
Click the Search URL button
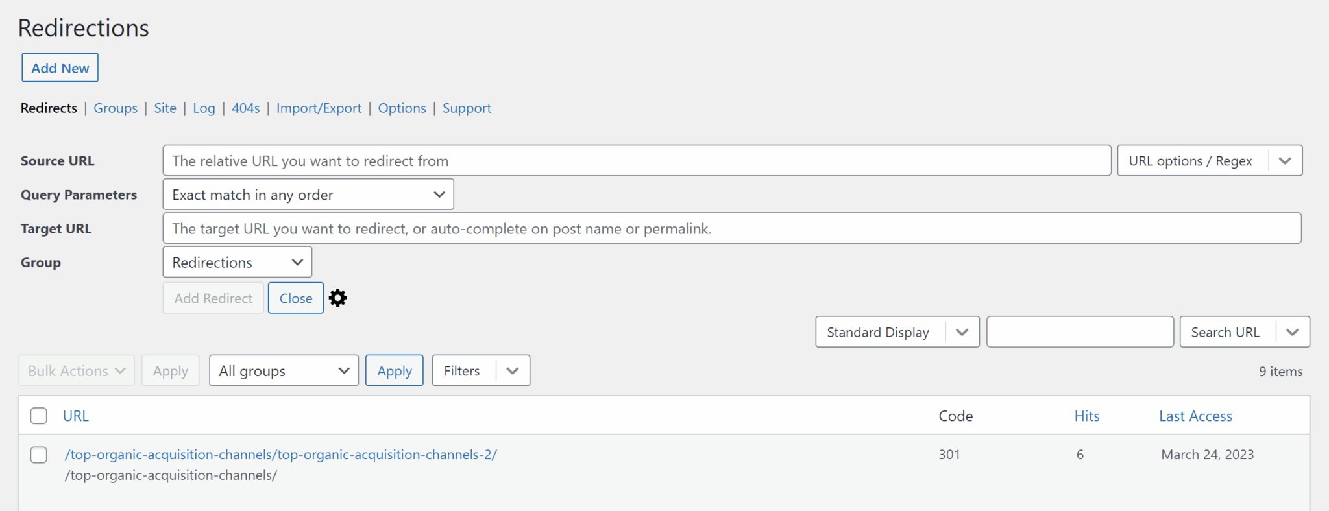coord(1225,332)
